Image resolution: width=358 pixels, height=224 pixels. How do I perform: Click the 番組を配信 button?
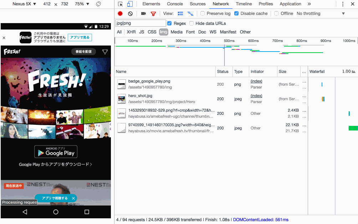pos(83,52)
